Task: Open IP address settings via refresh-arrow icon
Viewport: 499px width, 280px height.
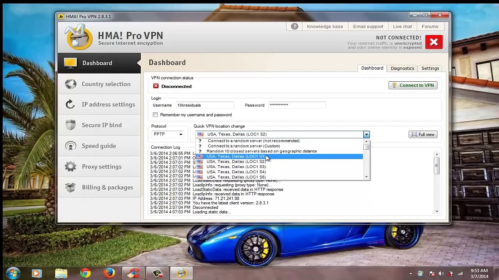Action: click(x=71, y=104)
